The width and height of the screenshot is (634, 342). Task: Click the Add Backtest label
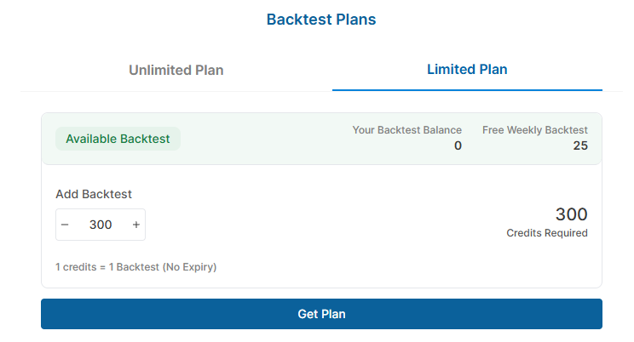coord(94,194)
